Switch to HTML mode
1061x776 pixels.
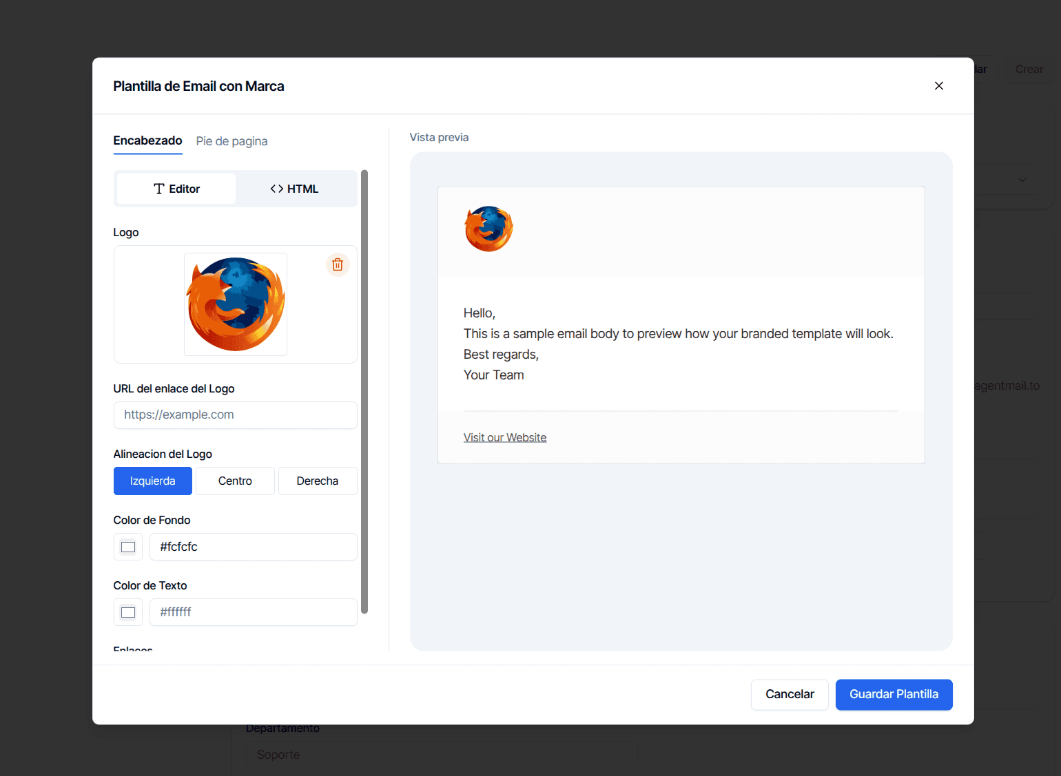point(295,189)
